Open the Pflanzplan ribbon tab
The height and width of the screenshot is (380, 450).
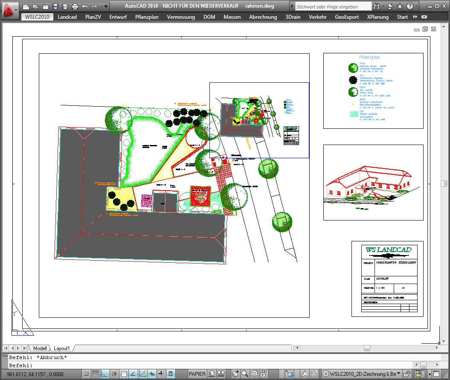(147, 17)
